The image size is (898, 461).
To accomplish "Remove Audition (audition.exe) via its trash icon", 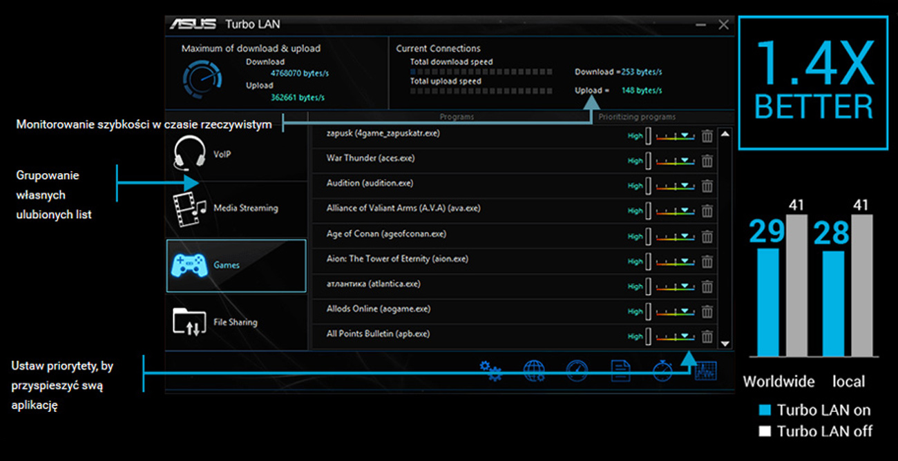I will point(707,186).
